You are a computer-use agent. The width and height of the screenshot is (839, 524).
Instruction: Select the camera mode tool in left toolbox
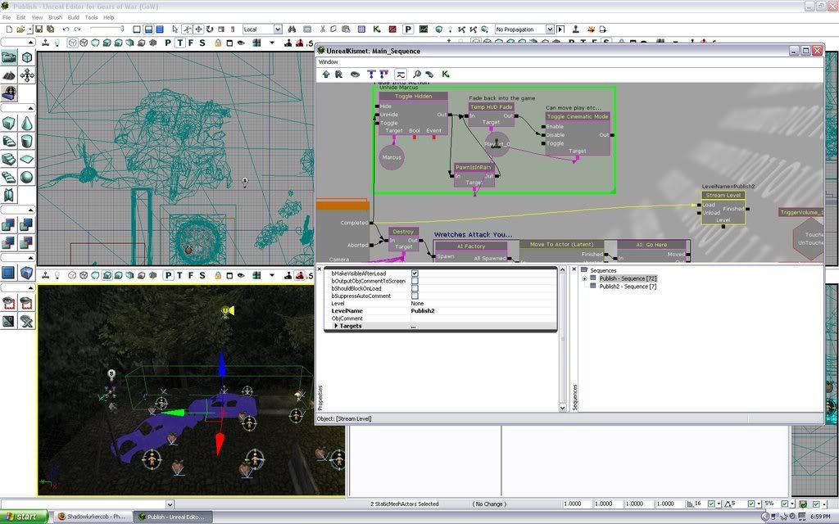(9, 57)
